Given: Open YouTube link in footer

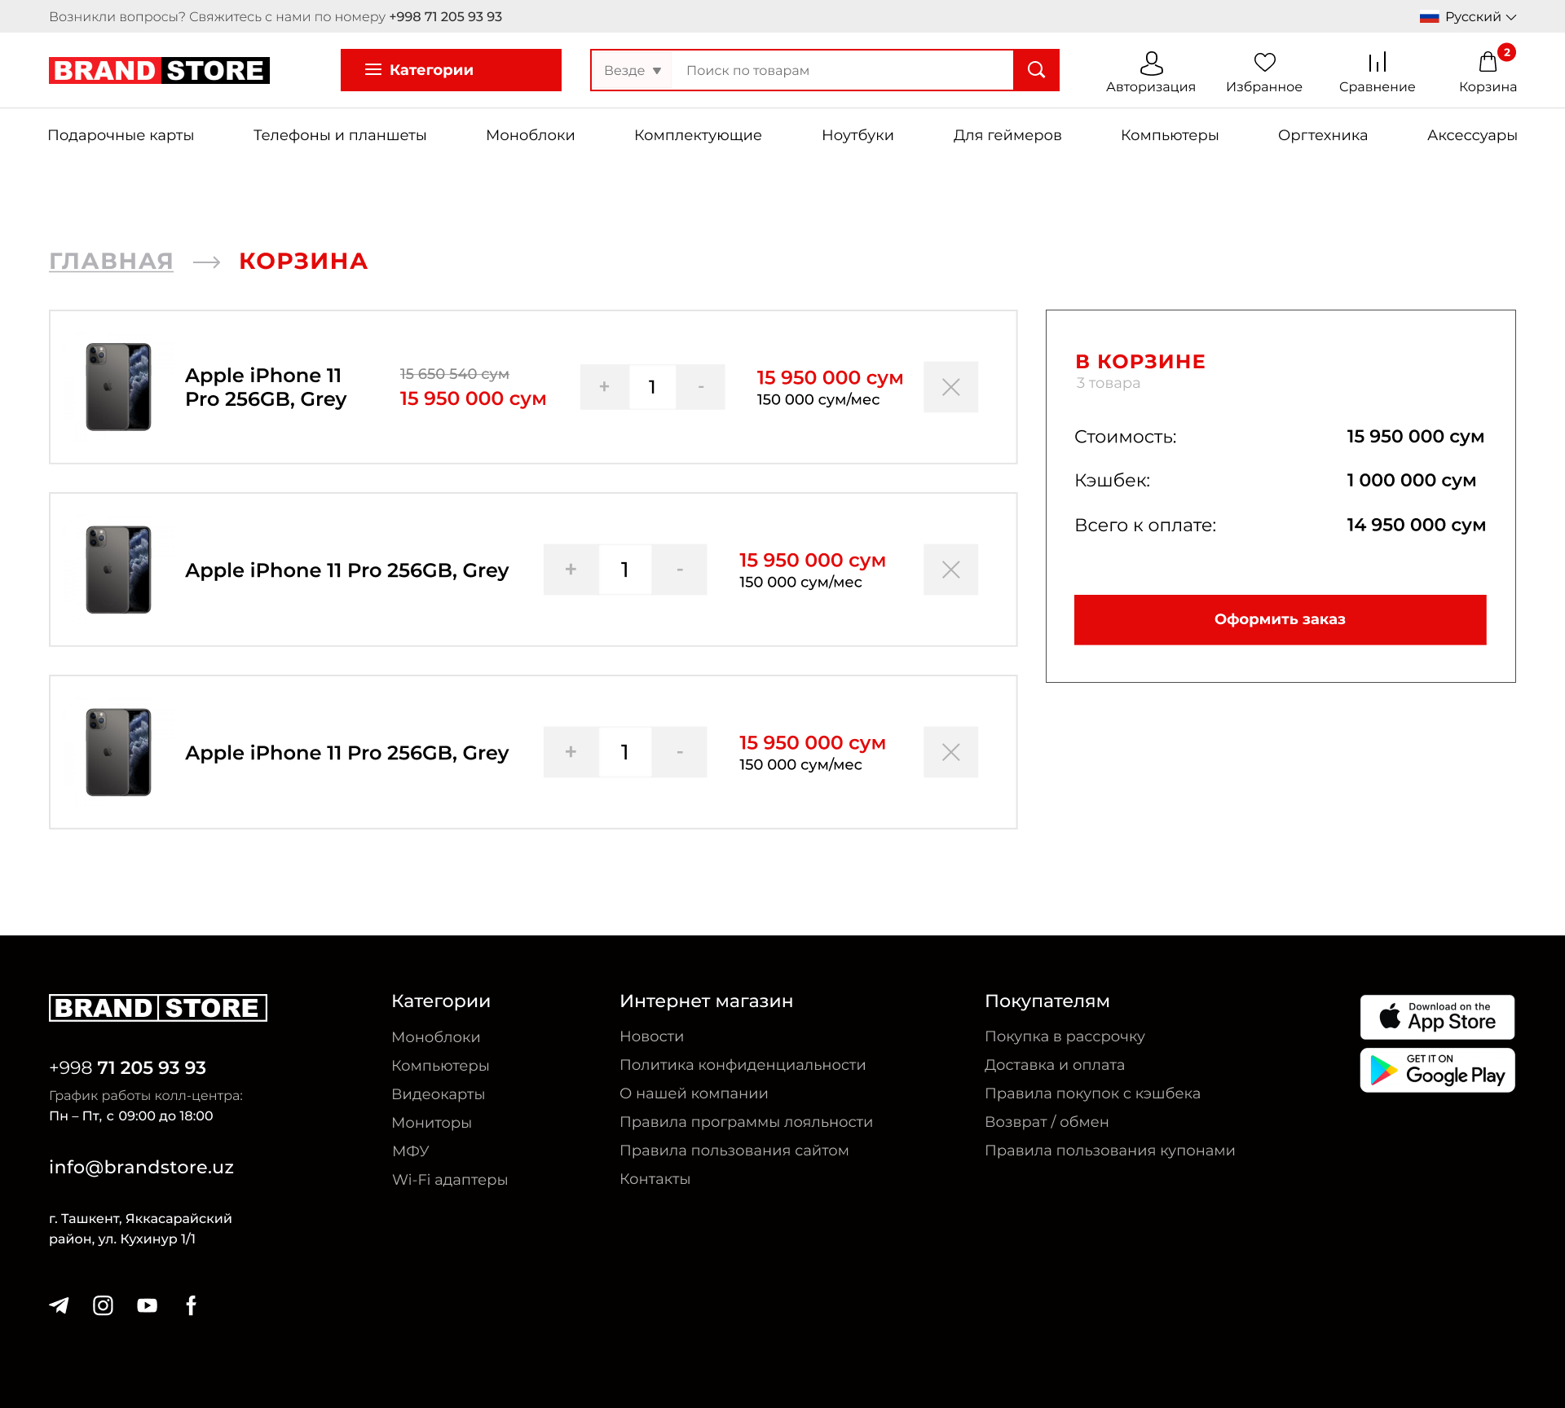Looking at the screenshot, I should click(148, 1305).
